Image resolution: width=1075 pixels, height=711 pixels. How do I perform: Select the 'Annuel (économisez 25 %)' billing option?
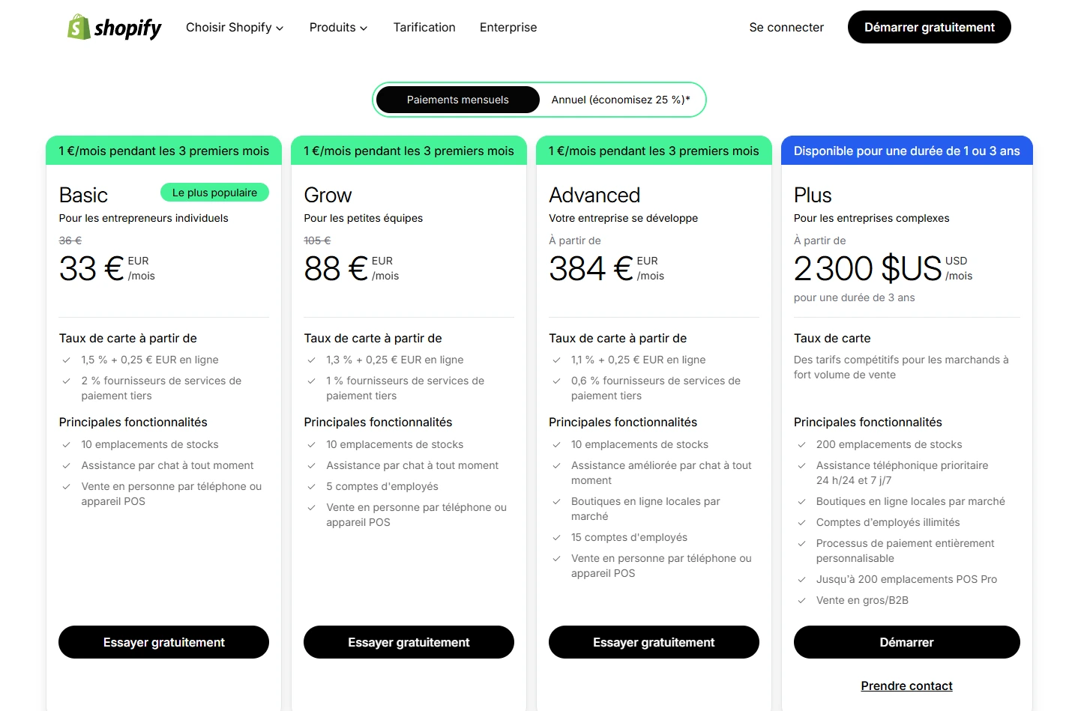coord(620,99)
